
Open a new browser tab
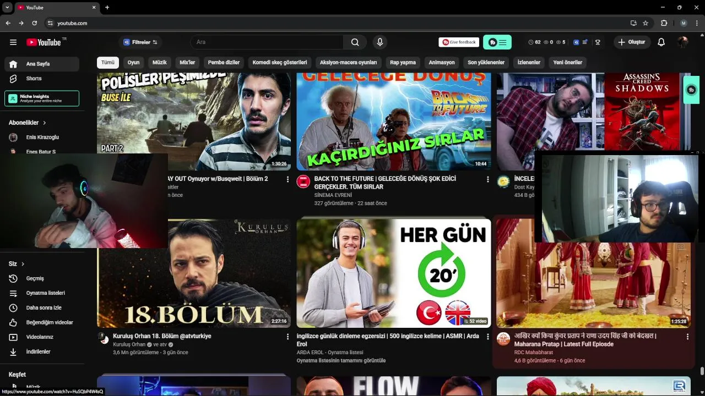pos(107,7)
